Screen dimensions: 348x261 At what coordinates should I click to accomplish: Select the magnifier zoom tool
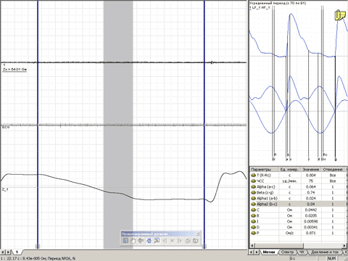pos(157,241)
